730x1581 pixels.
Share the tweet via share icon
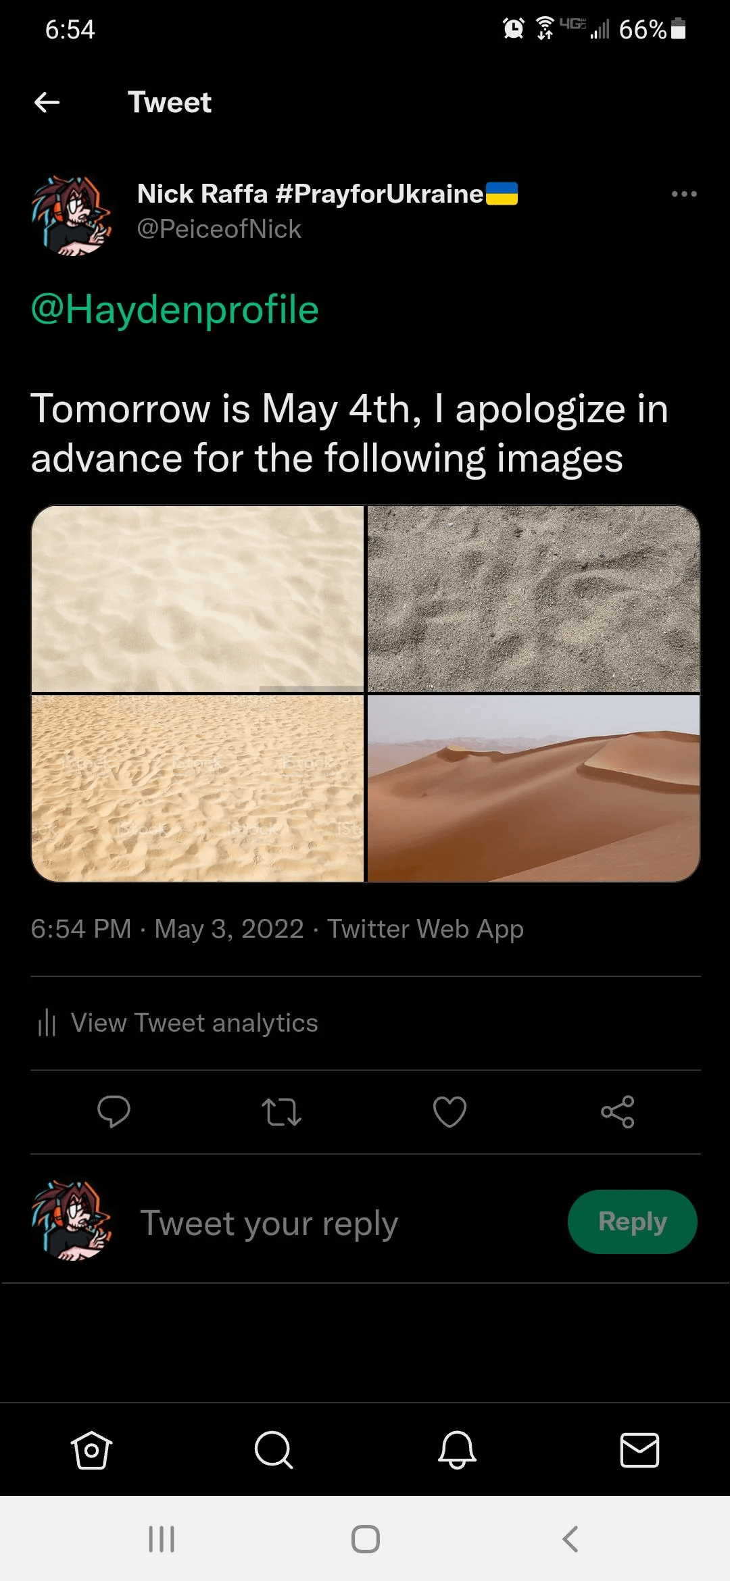pos(617,1111)
